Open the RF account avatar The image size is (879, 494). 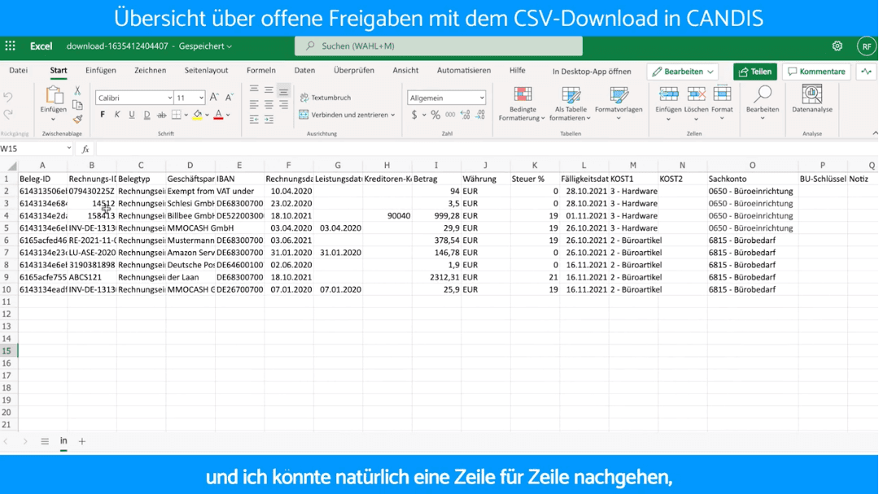click(867, 46)
